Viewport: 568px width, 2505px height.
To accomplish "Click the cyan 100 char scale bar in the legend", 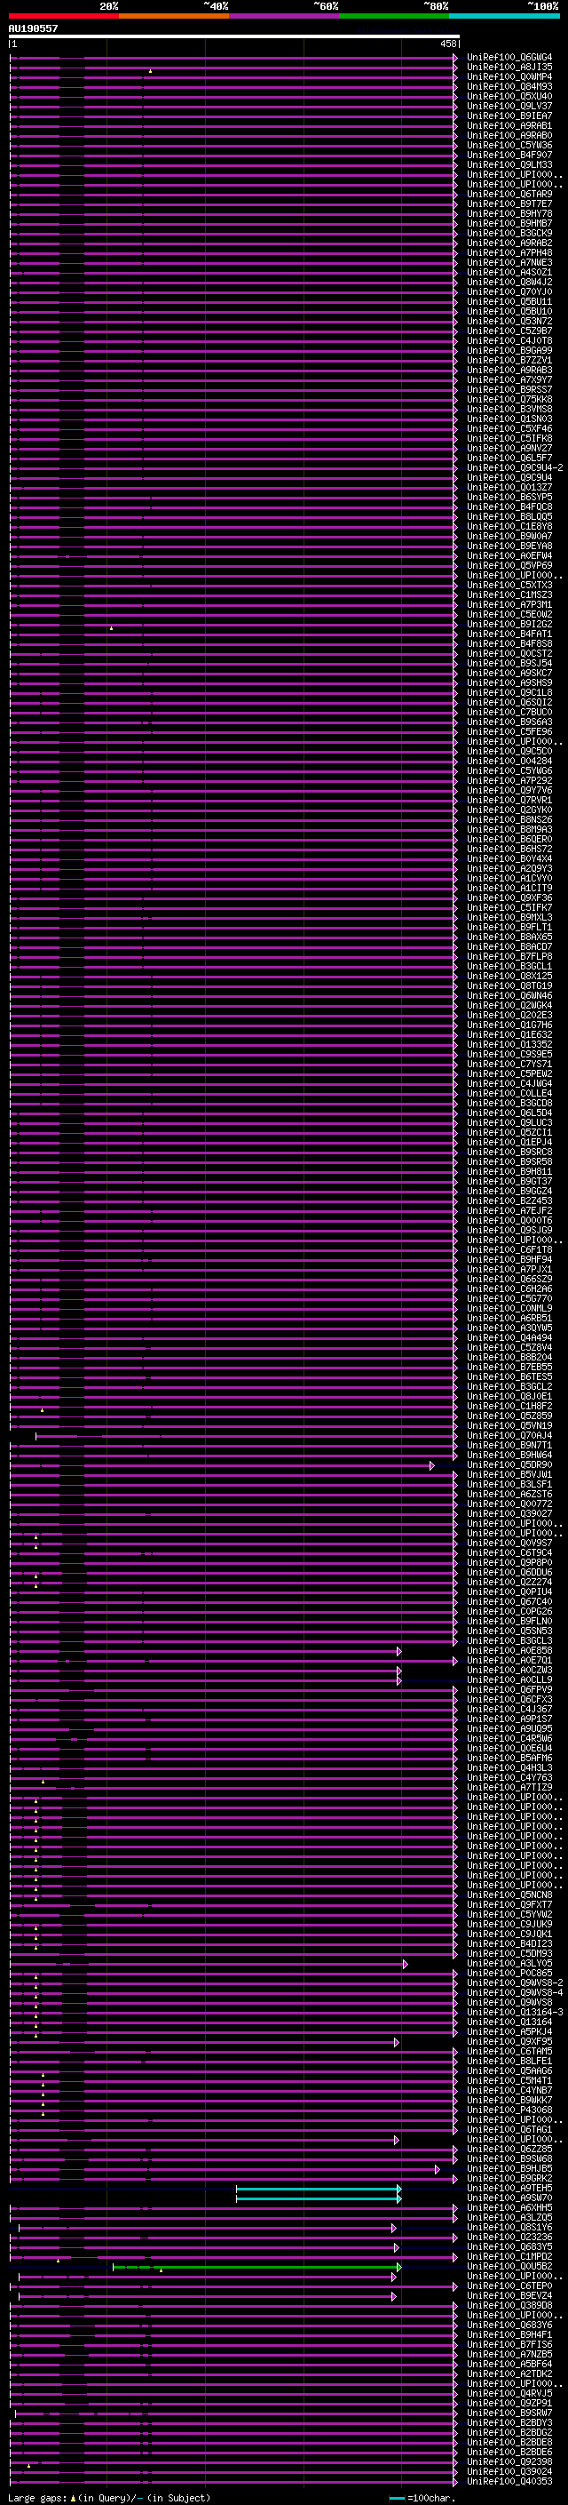I will [x=396, y=2498].
